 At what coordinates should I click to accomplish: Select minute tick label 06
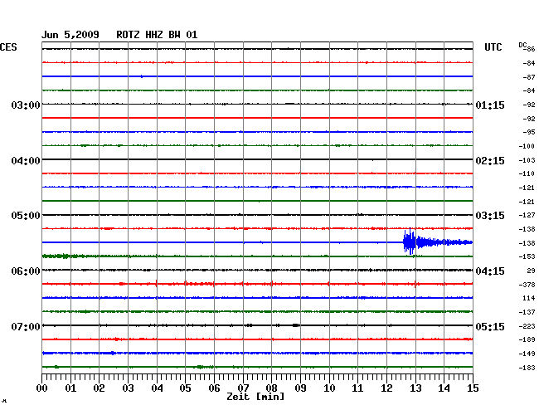click(214, 388)
